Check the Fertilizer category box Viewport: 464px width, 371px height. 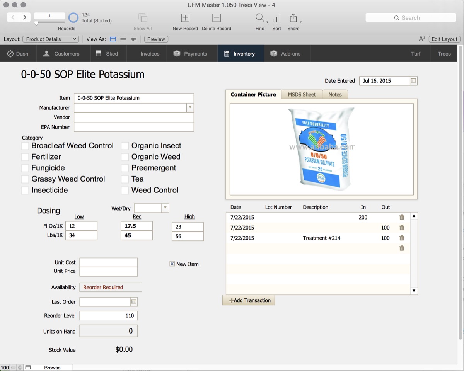pos(25,157)
